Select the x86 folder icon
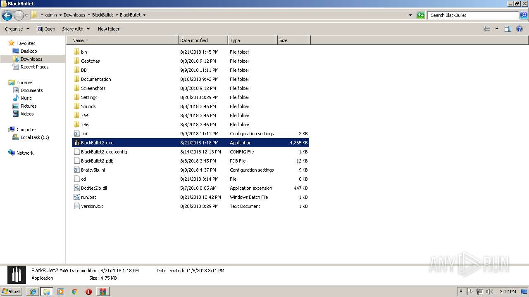The image size is (529, 297). (76, 125)
